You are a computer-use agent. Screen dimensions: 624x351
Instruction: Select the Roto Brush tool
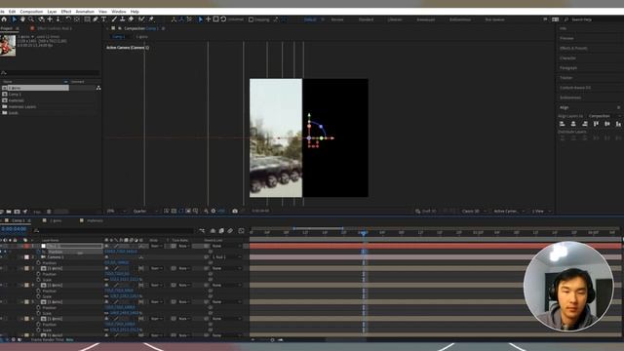(x=141, y=19)
